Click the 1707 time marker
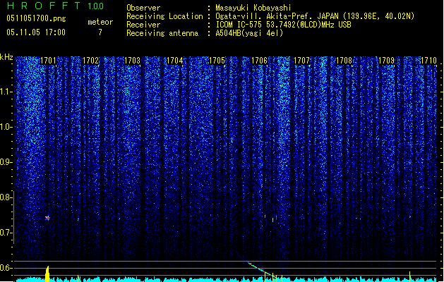Image resolution: width=444 pixels, height=282 pixels. tap(301, 61)
